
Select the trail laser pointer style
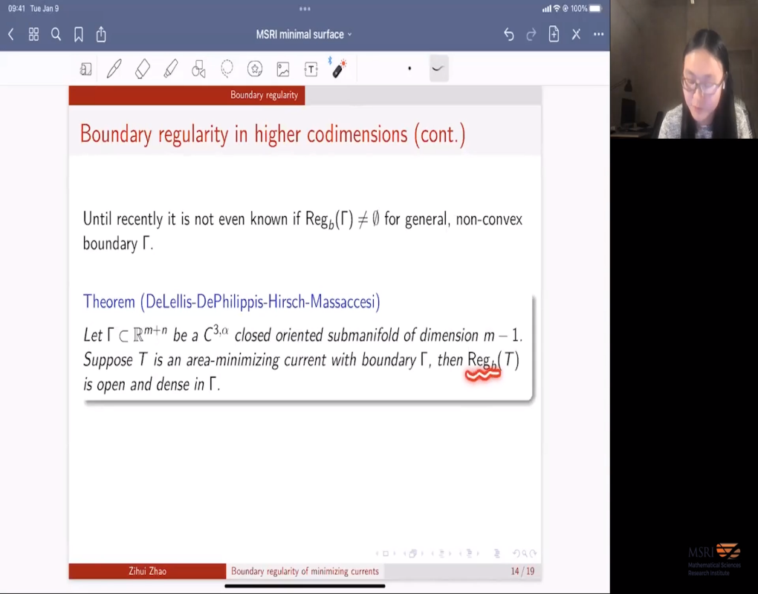click(x=438, y=69)
